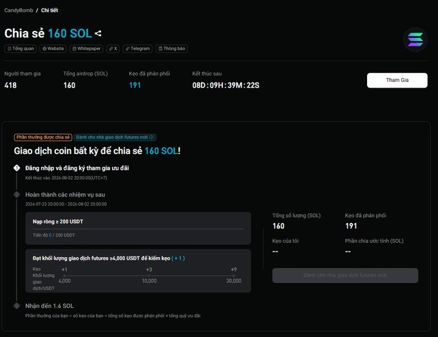Screen dimensions: 438x337
Task: Click the (+1) candy bonus text
Action: click(x=178, y=258)
